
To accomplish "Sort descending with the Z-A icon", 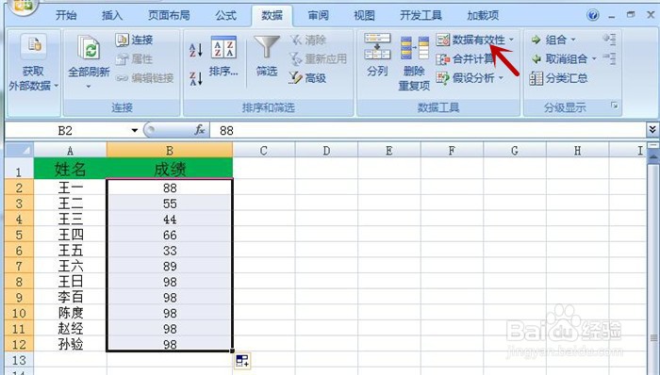I will coord(196,78).
